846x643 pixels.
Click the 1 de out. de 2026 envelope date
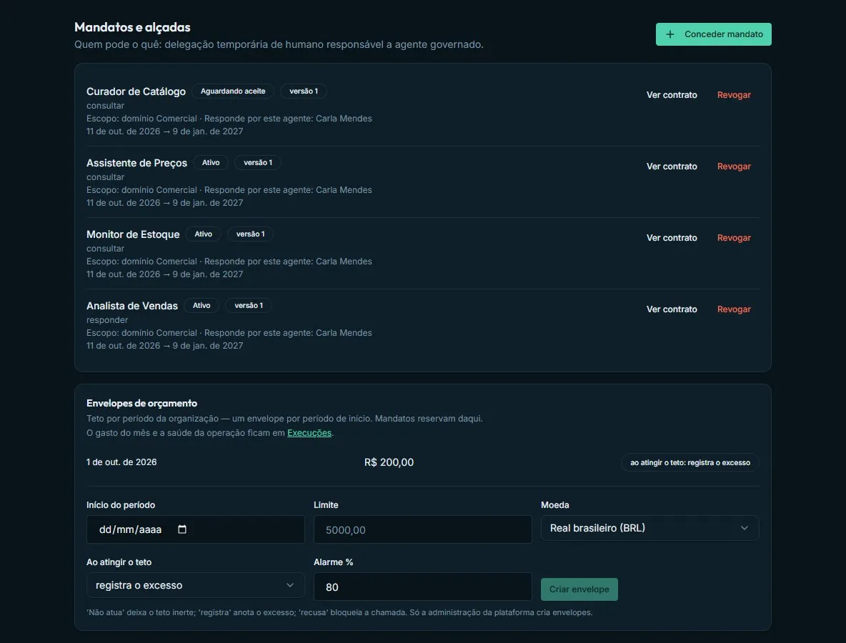coord(121,462)
